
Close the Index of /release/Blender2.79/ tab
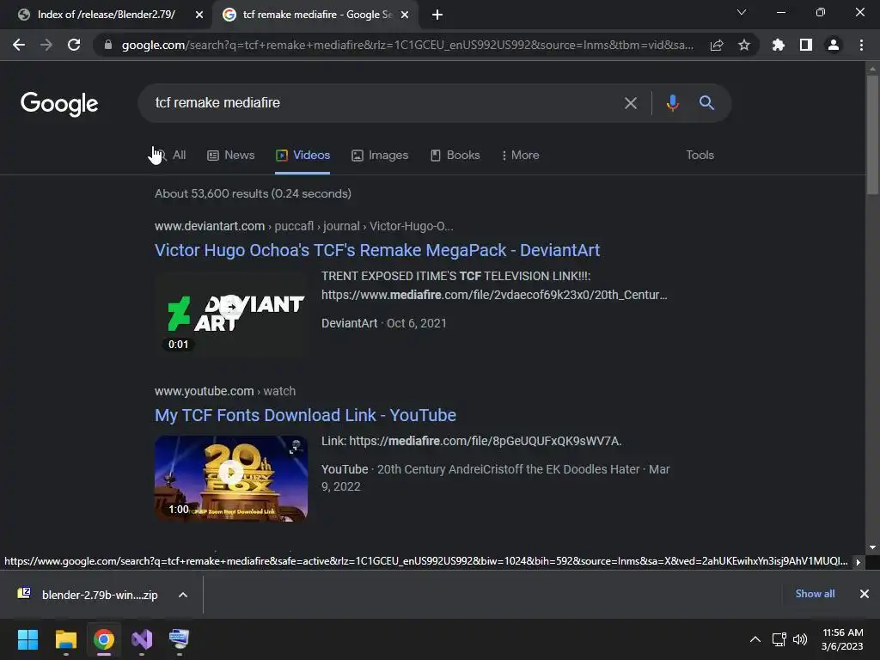[199, 15]
